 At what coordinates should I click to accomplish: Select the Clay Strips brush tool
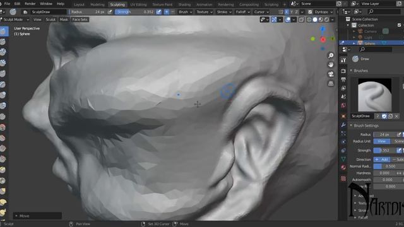pos(3,63)
